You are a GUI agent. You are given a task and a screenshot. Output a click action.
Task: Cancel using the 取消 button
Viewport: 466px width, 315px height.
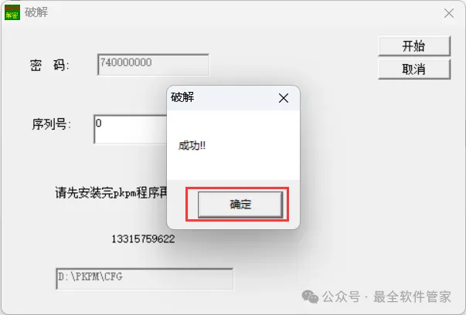tap(414, 69)
